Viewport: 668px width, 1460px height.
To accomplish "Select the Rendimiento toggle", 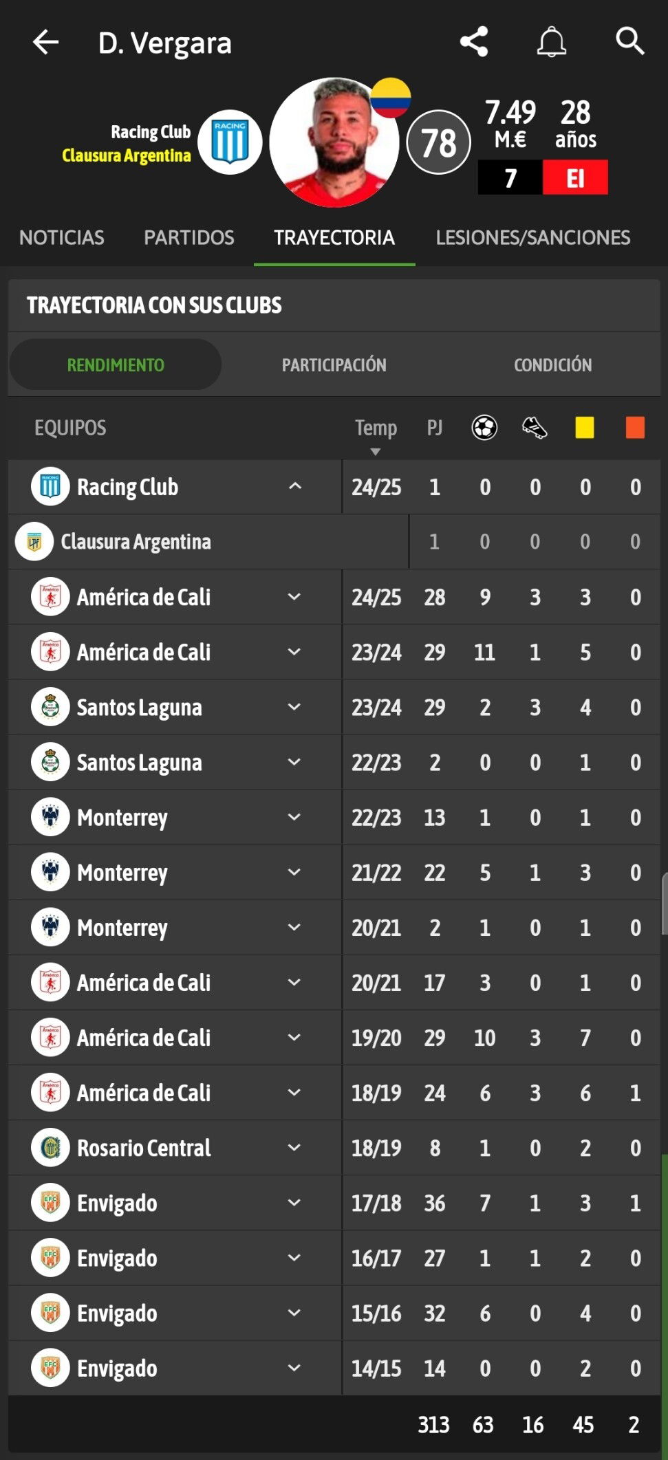I will click(116, 364).
